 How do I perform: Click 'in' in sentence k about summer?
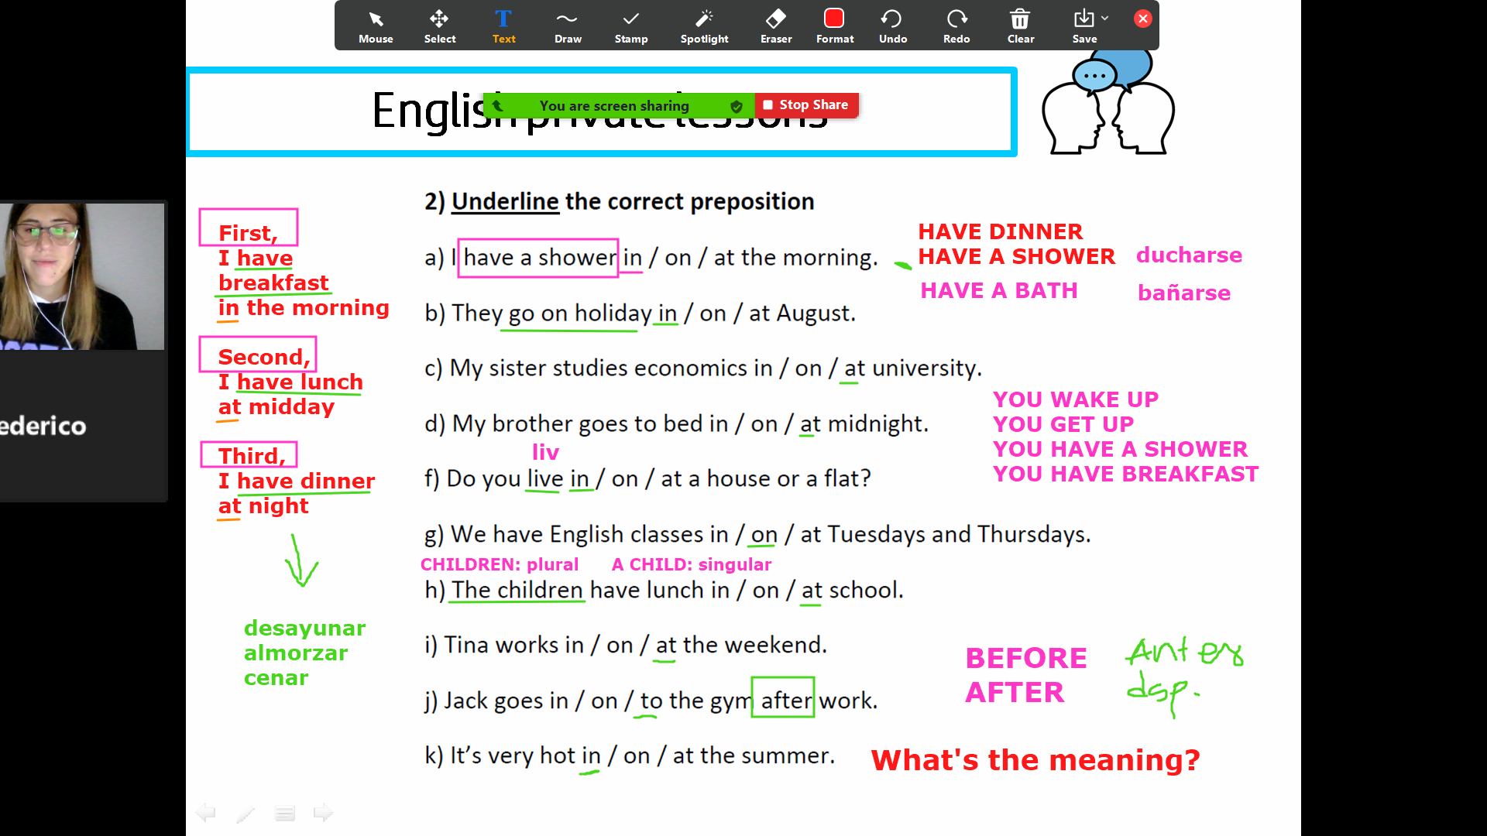591,755
